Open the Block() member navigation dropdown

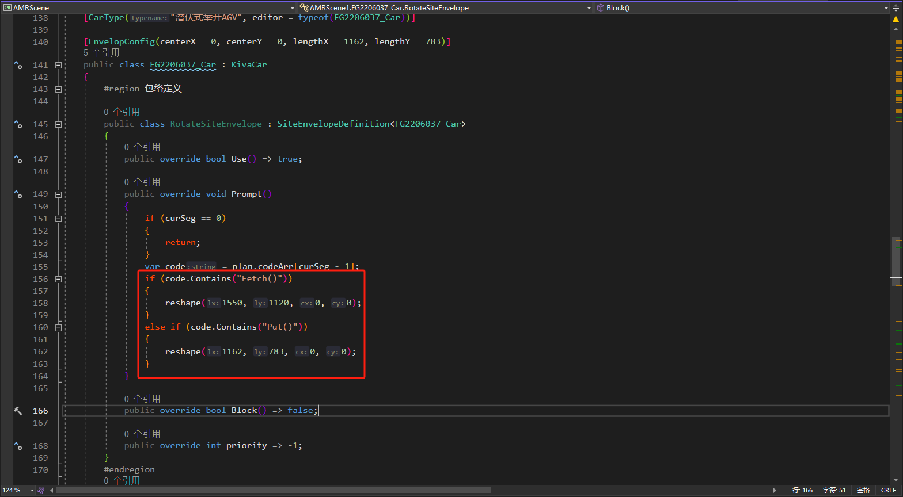[886, 8]
